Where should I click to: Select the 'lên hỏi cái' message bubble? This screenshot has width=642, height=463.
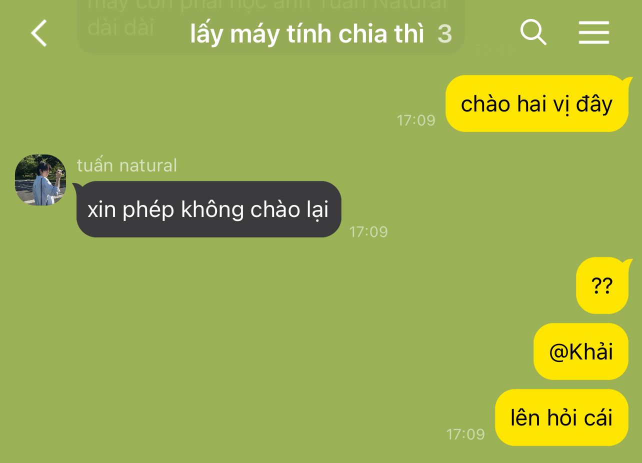coord(561,417)
